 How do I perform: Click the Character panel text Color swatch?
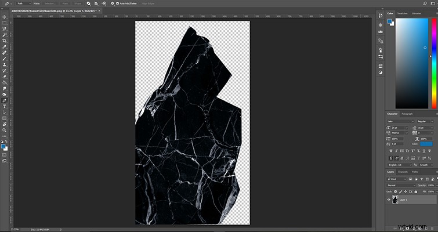point(426,144)
